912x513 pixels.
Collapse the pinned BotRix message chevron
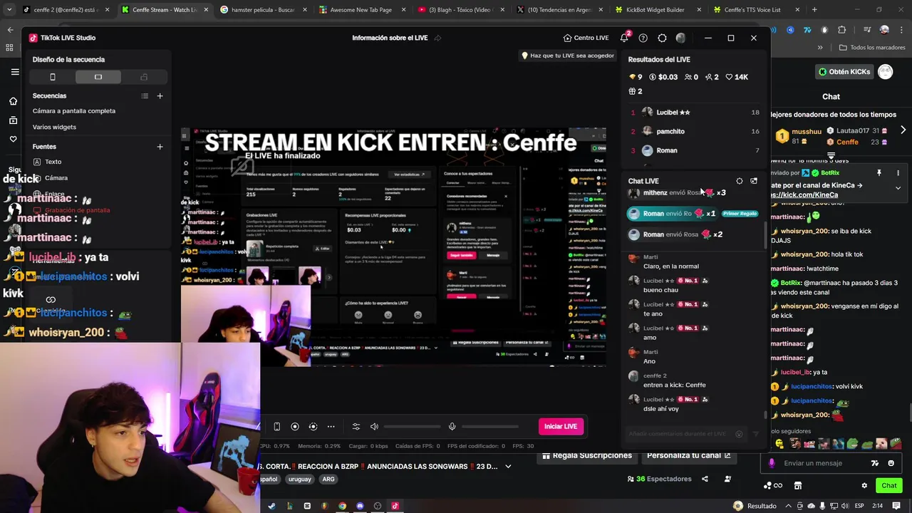point(898,188)
